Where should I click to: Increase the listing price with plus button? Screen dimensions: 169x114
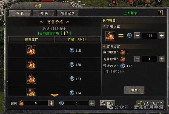coord(162,36)
